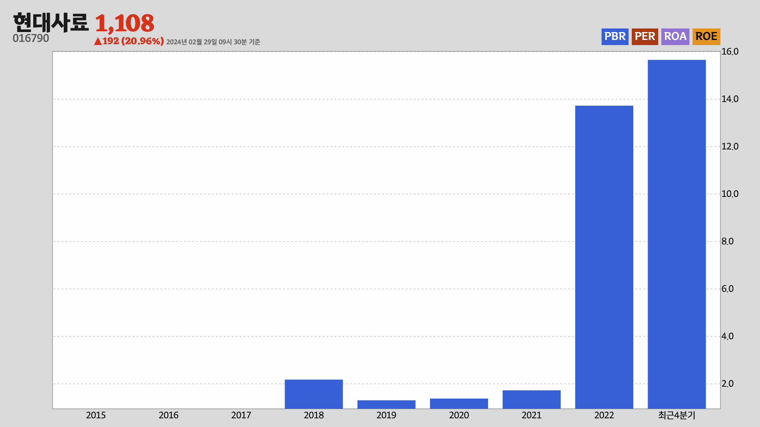Open the ROA metric tab

click(x=675, y=36)
